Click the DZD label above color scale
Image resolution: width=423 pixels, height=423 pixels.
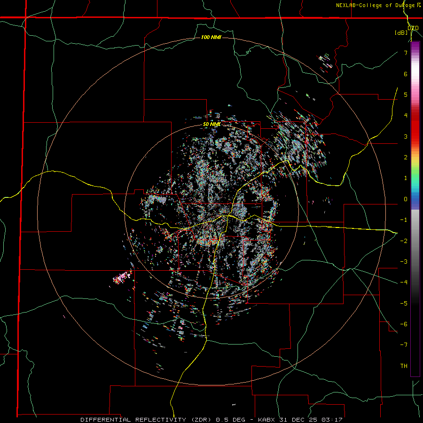pyautogui.click(x=413, y=28)
